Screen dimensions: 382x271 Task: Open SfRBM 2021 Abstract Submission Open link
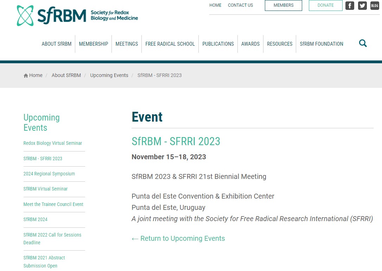[x=44, y=262]
